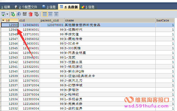This screenshot has height=111, width=177.
Task: Click hasCate value in 手游充值 row
Action: 165,34
